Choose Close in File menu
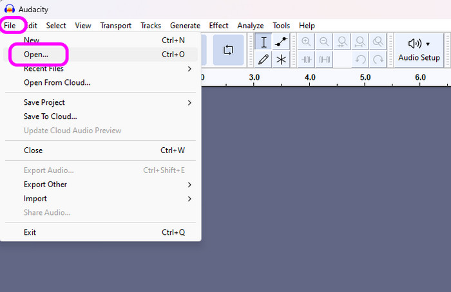The width and height of the screenshot is (451, 292). (x=101, y=151)
